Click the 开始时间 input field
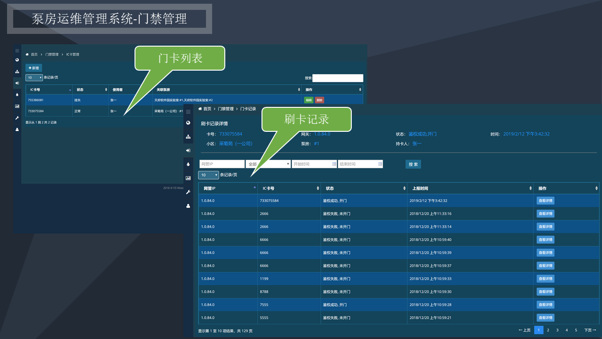Image resolution: width=602 pixels, height=339 pixels. click(x=314, y=164)
